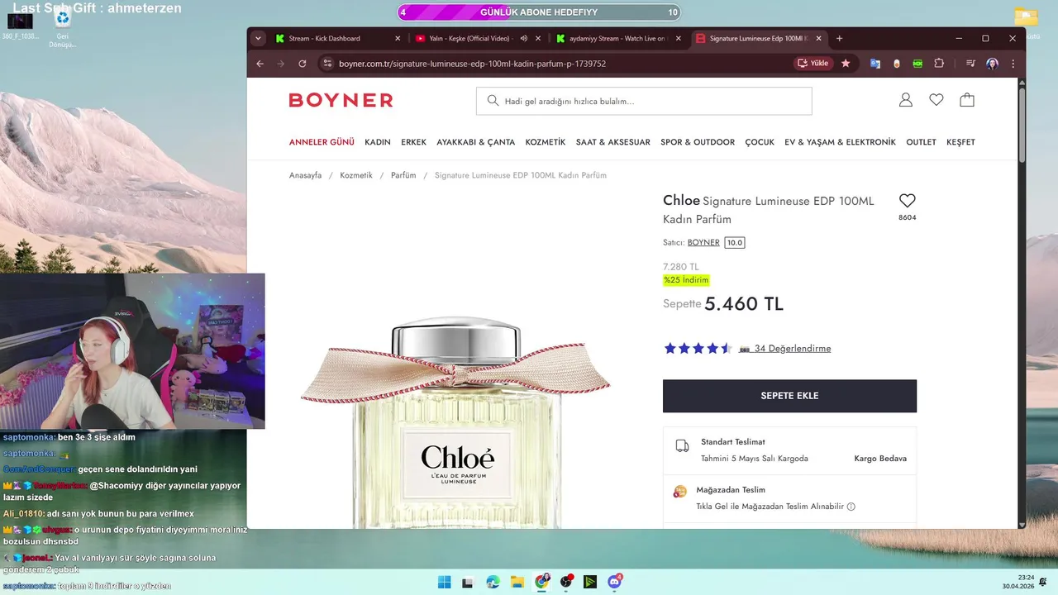Viewport: 1058px width, 595px height.
Task: Click the Yükle install button in address bar
Action: (813, 64)
